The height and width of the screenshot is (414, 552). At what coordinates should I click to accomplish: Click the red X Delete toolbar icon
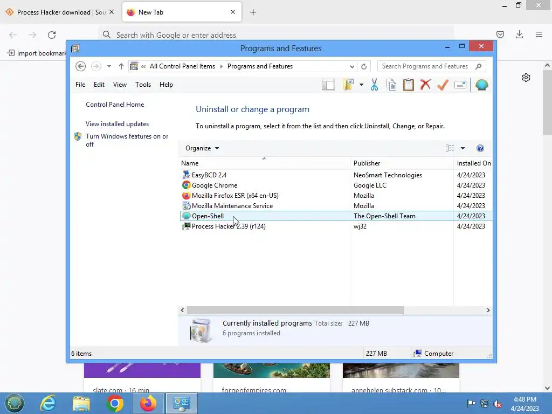click(x=426, y=85)
